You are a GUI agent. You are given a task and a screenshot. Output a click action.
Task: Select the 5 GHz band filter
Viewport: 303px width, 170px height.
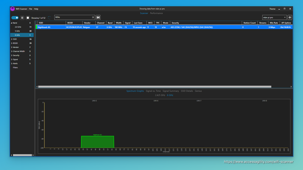point(22,31)
